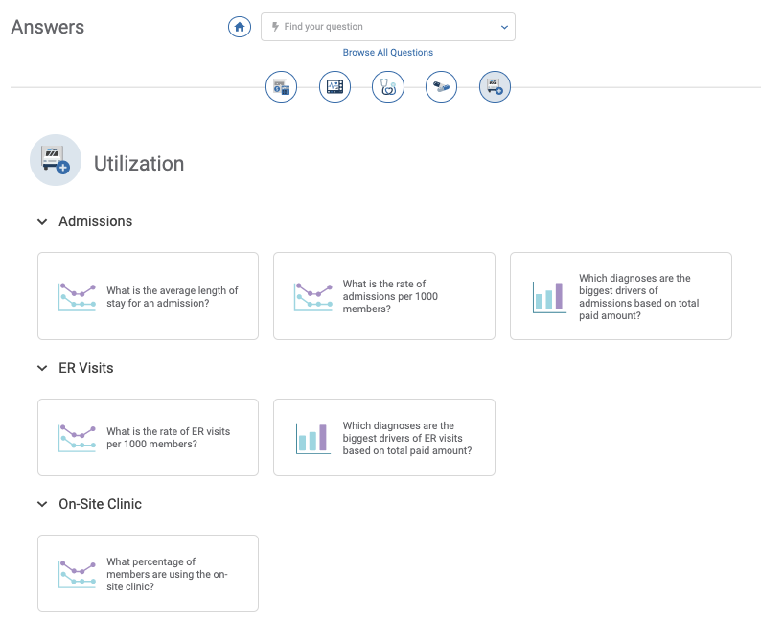Collapse the Admissions section chevron

click(x=42, y=221)
